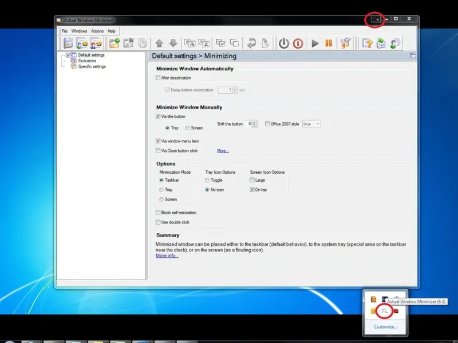This screenshot has width=458, height=343.
Task: Select Screen radio under Via title button
Action: coord(187,127)
